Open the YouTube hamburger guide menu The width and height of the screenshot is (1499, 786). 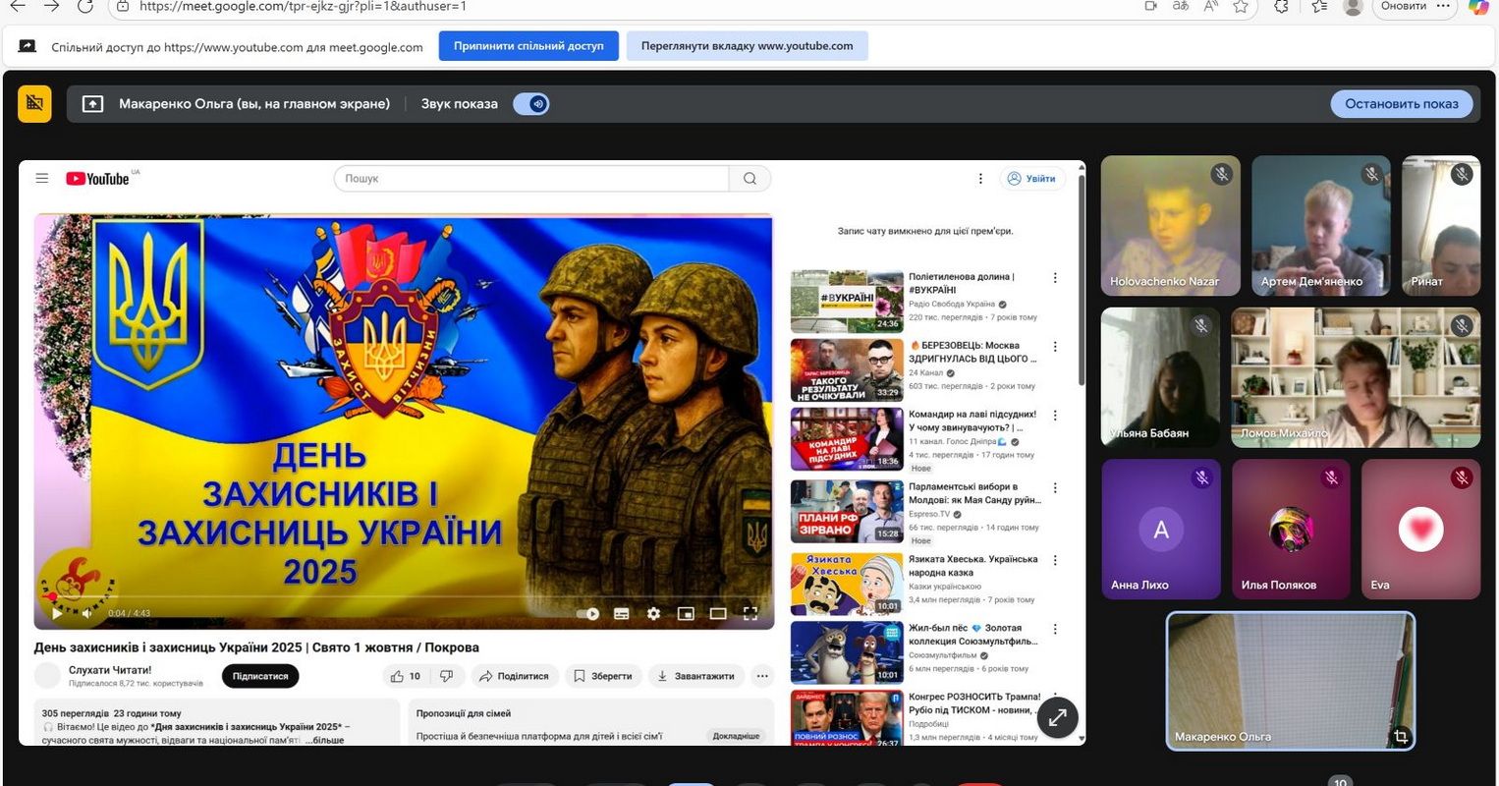coord(41,178)
